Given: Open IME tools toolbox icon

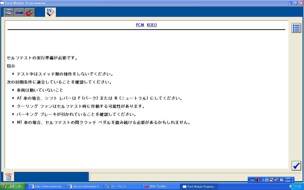Looking at the screenshot, I should [276, 180].
